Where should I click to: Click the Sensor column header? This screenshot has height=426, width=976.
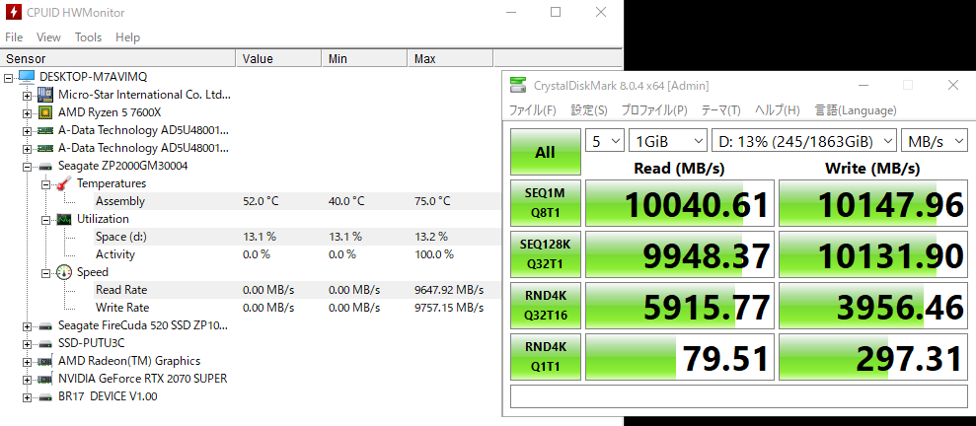tap(118, 59)
